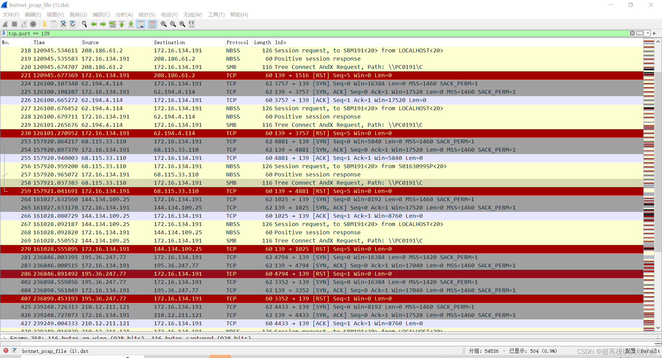The height and width of the screenshot is (358, 662).
Task: Open the 工具(T) menu
Action: point(216,15)
